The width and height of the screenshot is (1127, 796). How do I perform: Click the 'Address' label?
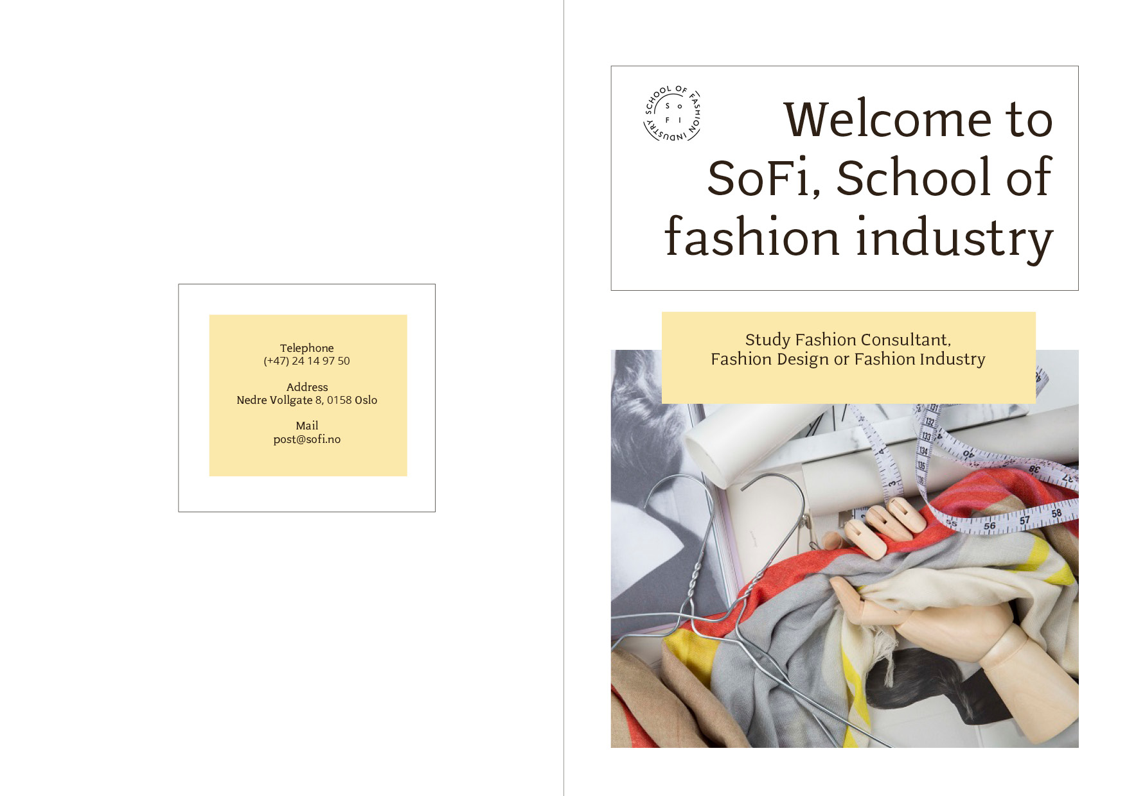[307, 387]
